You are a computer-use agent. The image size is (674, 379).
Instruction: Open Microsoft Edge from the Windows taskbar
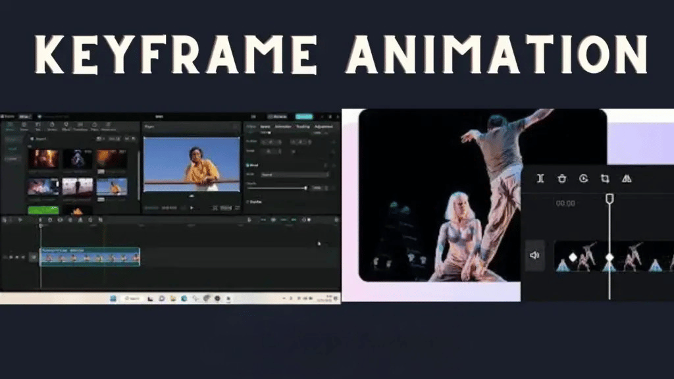(184, 299)
